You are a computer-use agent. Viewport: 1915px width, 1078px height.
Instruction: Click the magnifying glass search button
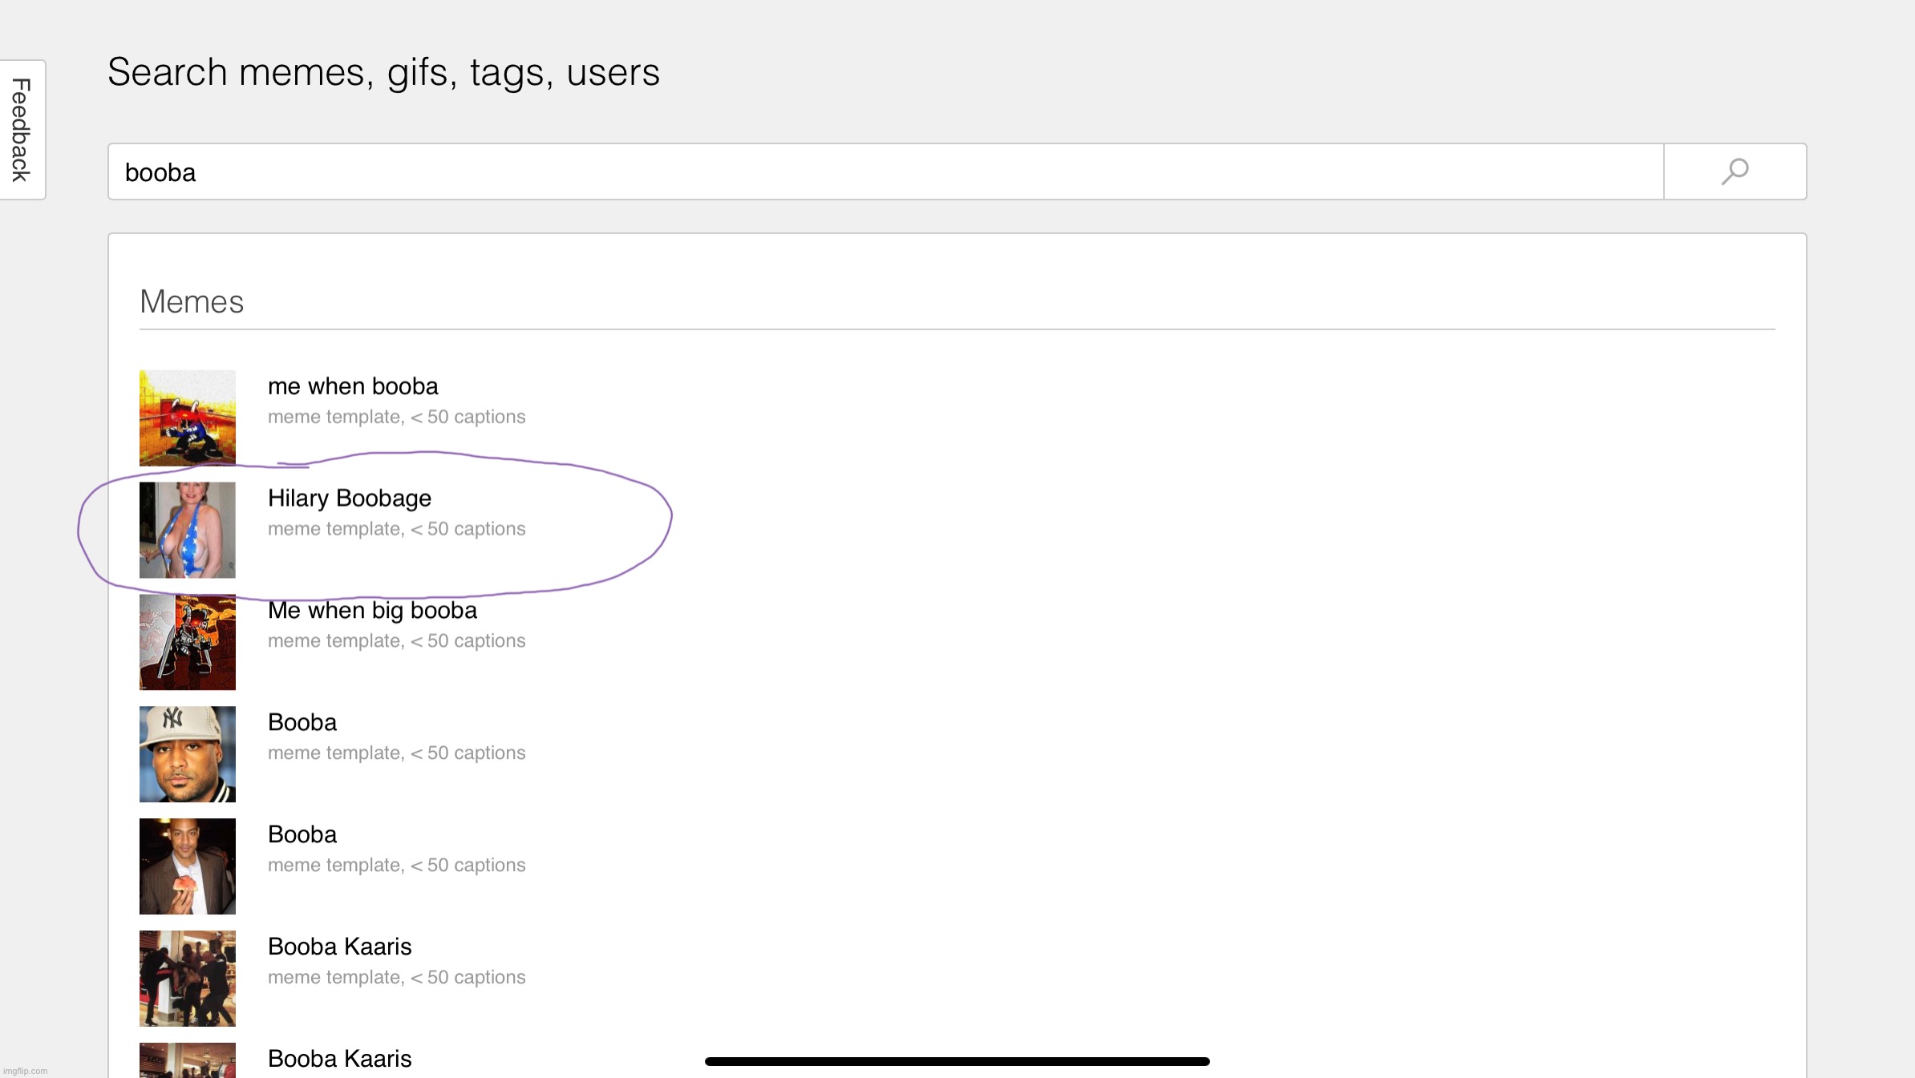[1735, 172]
